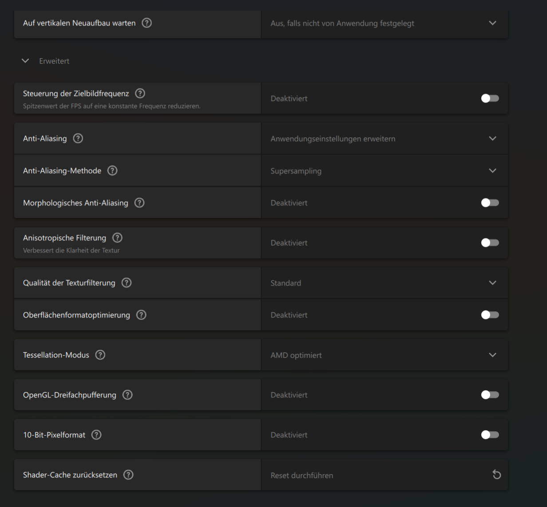The height and width of the screenshot is (507, 547).
Task: Show help for Anisotropische Filterung
Action: (x=117, y=238)
